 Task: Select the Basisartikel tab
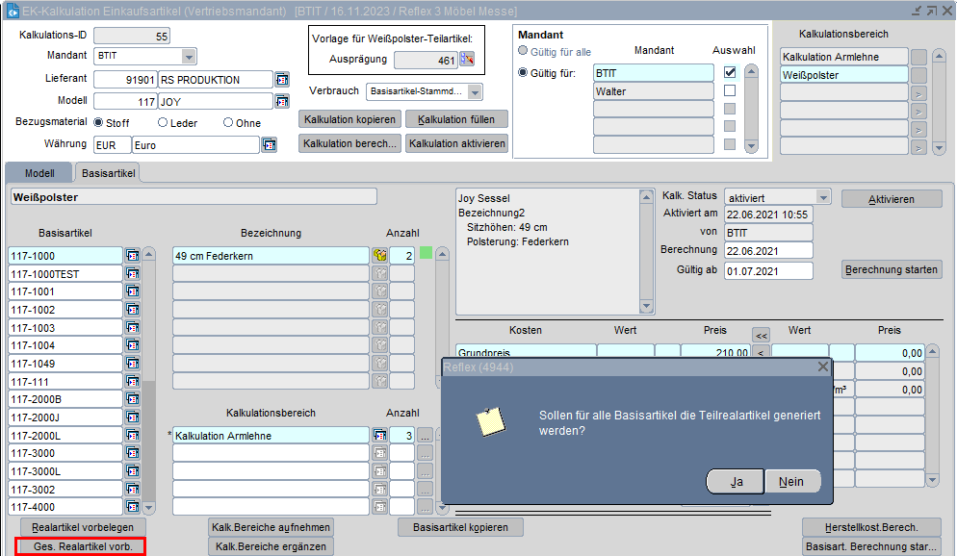point(108,172)
